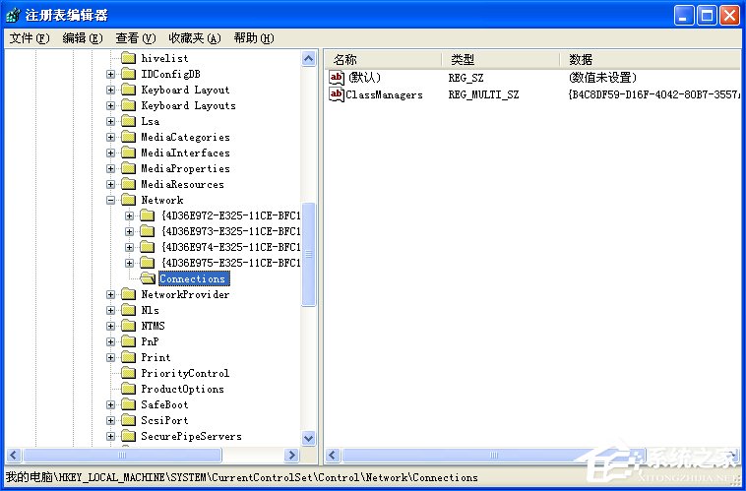Click the hivelist folder icon
Image resolution: width=746 pixels, height=491 pixels.
(128, 58)
